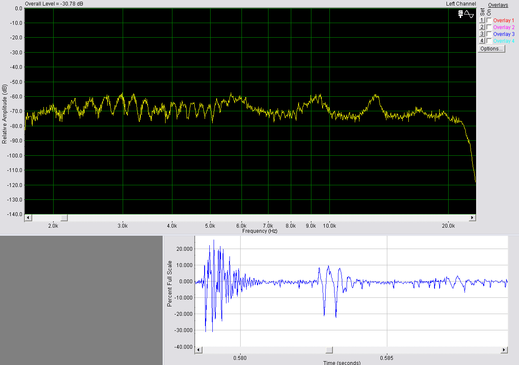
Task: Click the sine wave icon on the spectrum
Action: click(x=469, y=14)
